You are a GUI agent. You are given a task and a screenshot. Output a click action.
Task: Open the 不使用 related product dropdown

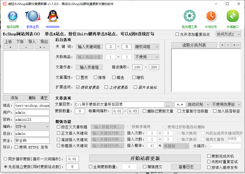pos(147,57)
